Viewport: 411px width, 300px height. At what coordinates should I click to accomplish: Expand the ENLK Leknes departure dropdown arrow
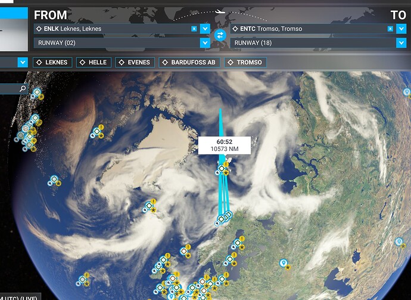tap(205, 29)
